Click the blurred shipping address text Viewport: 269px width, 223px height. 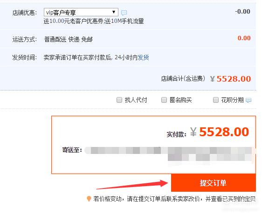click(x=170, y=154)
